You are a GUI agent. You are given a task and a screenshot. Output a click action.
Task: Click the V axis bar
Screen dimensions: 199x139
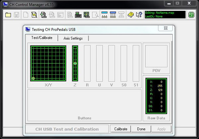pos(112,64)
